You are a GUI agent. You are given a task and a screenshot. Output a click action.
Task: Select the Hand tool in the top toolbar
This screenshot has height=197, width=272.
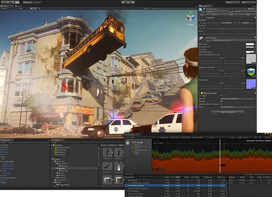pos(3,2)
